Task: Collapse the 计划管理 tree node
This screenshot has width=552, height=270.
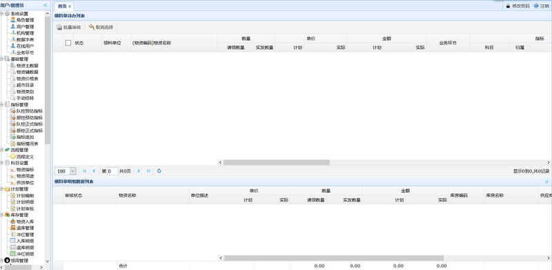Action: pos(2,189)
